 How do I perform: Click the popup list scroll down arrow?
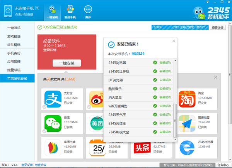(x=175, y=139)
